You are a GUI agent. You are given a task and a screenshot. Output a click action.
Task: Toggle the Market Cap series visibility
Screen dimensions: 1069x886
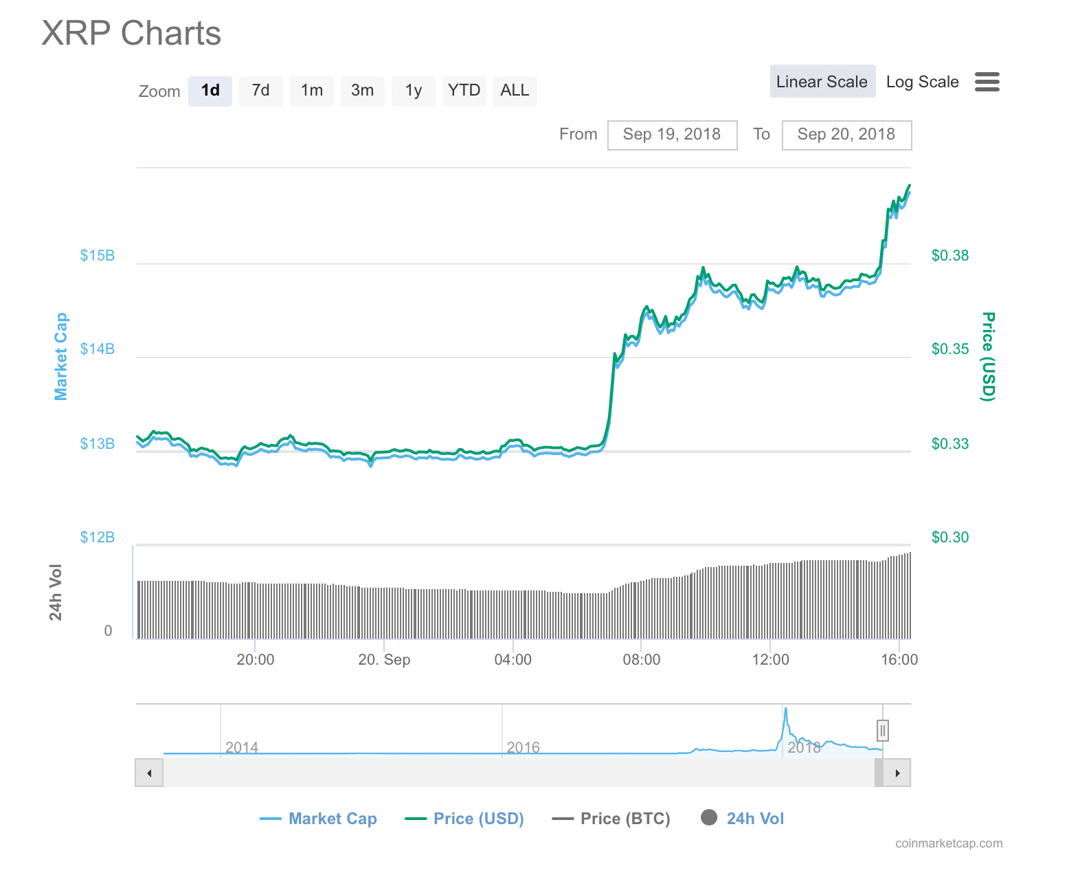click(333, 819)
